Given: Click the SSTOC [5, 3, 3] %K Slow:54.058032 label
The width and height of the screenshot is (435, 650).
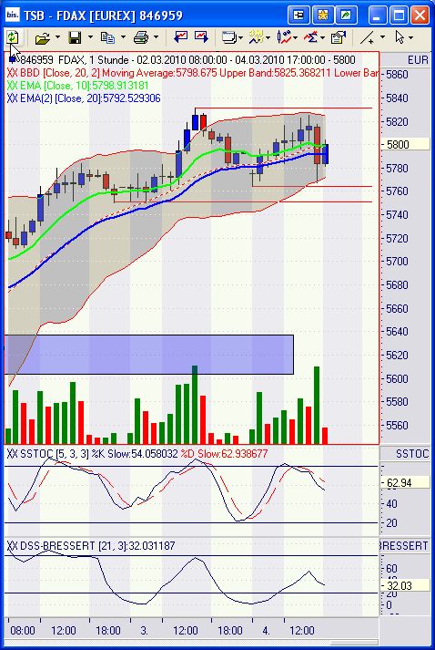Looking at the screenshot, I should click(98, 454).
